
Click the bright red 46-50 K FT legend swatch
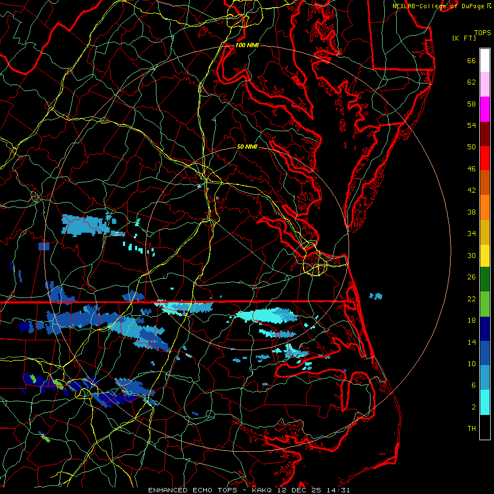pyautogui.click(x=485, y=158)
